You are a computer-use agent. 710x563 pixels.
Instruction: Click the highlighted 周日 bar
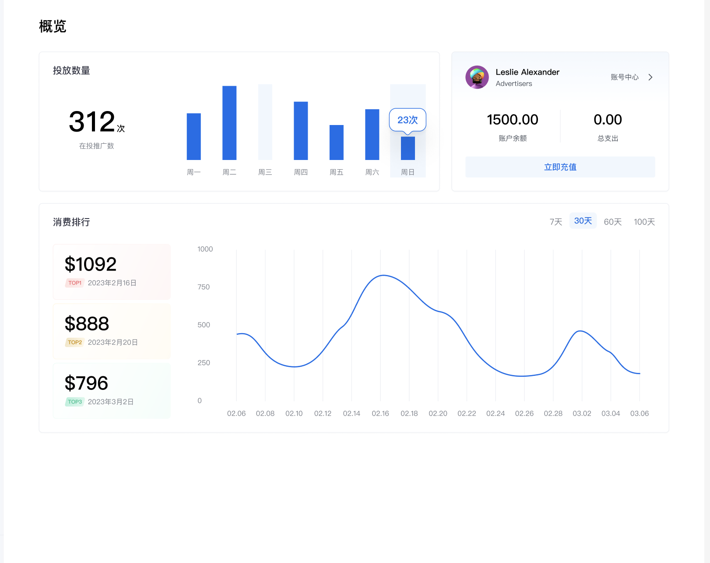coord(408,148)
